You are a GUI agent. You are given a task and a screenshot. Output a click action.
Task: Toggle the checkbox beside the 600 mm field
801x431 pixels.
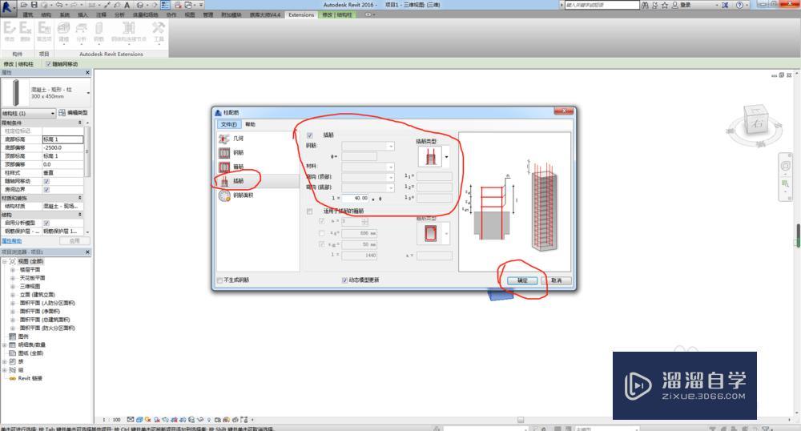321,233
